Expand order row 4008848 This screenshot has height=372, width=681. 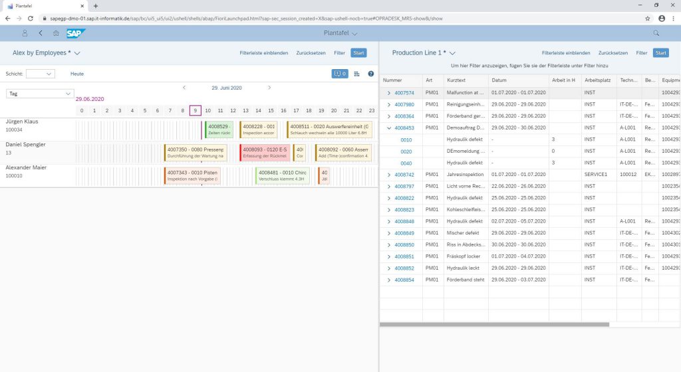(388, 222)
